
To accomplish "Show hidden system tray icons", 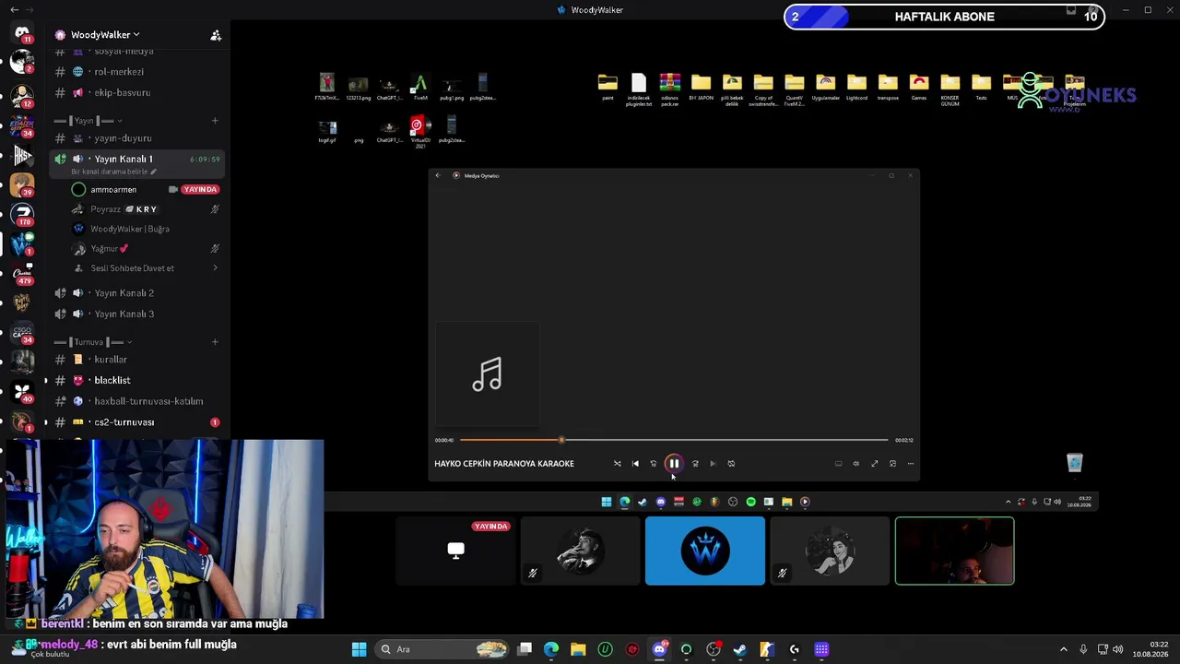I will point(1063,649).
